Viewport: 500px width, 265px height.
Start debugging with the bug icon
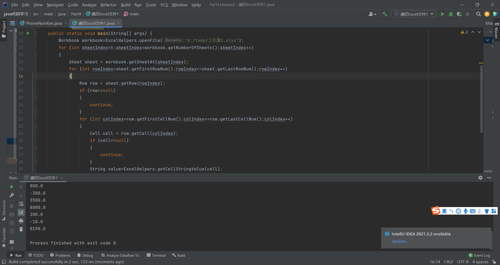point(451,14)
